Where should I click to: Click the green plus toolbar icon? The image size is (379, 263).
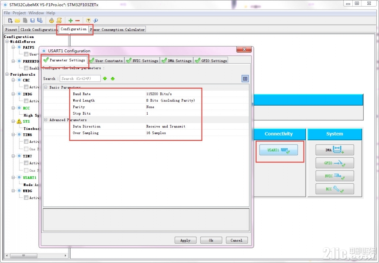tap(70, 20)
